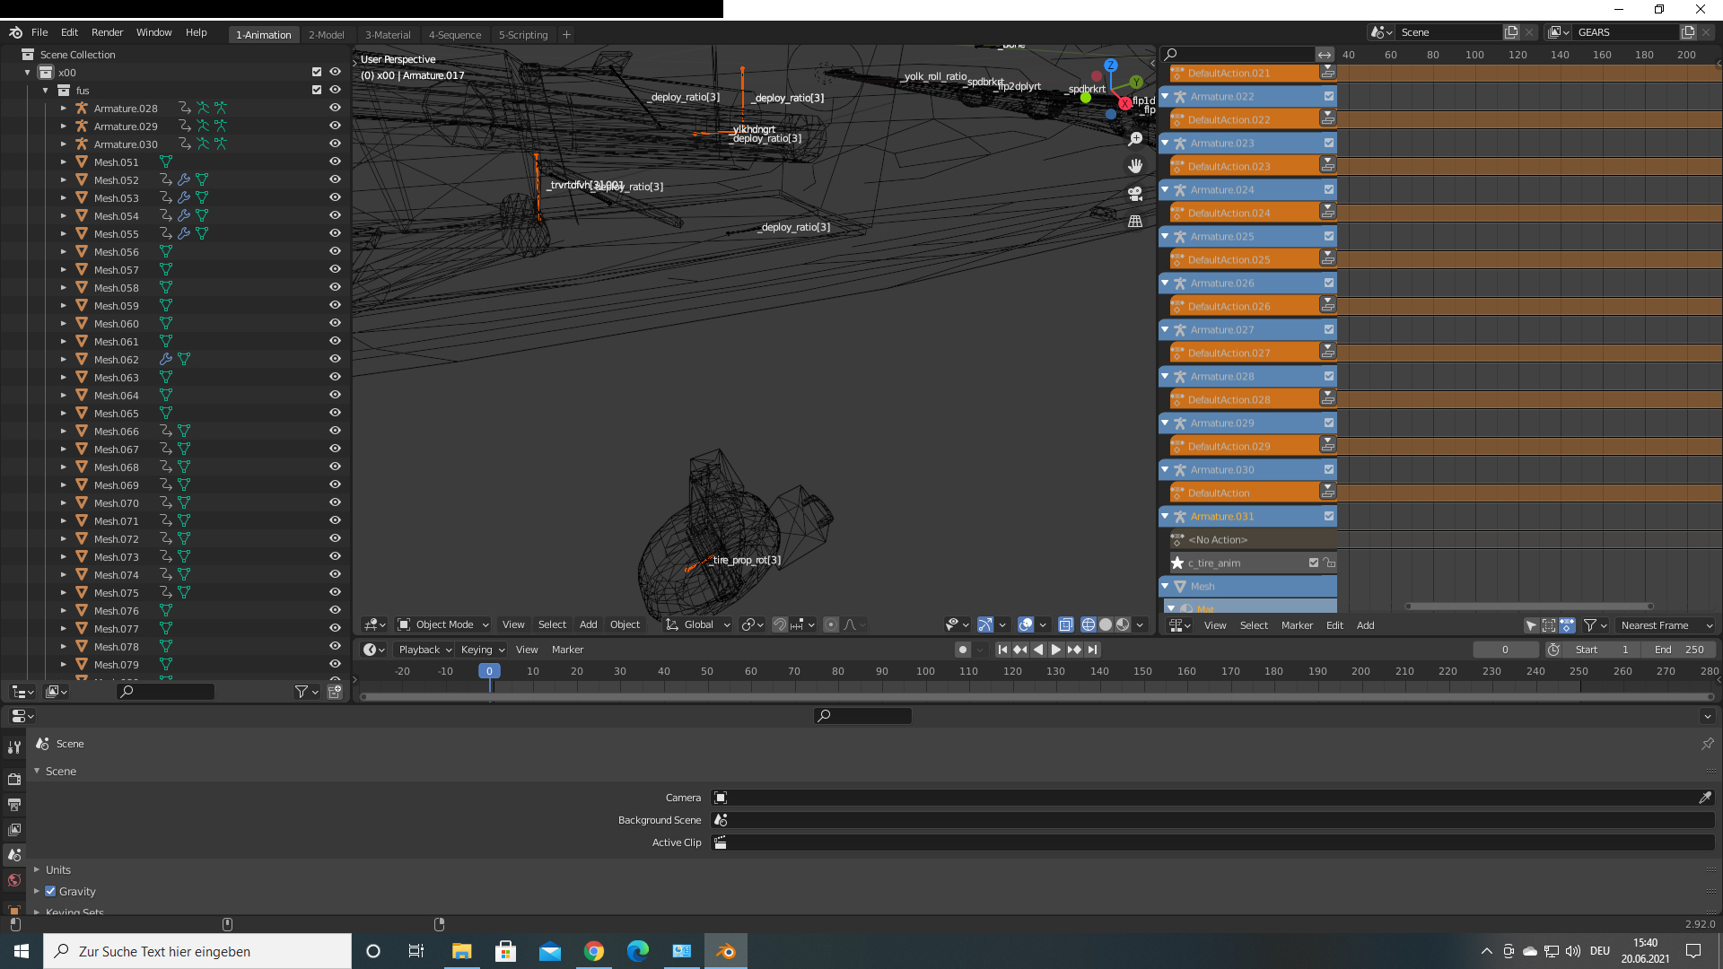This screenshot has width=1723, height=969.
Task: Toggle the snapping magnet icon
Action: (781, 624)
